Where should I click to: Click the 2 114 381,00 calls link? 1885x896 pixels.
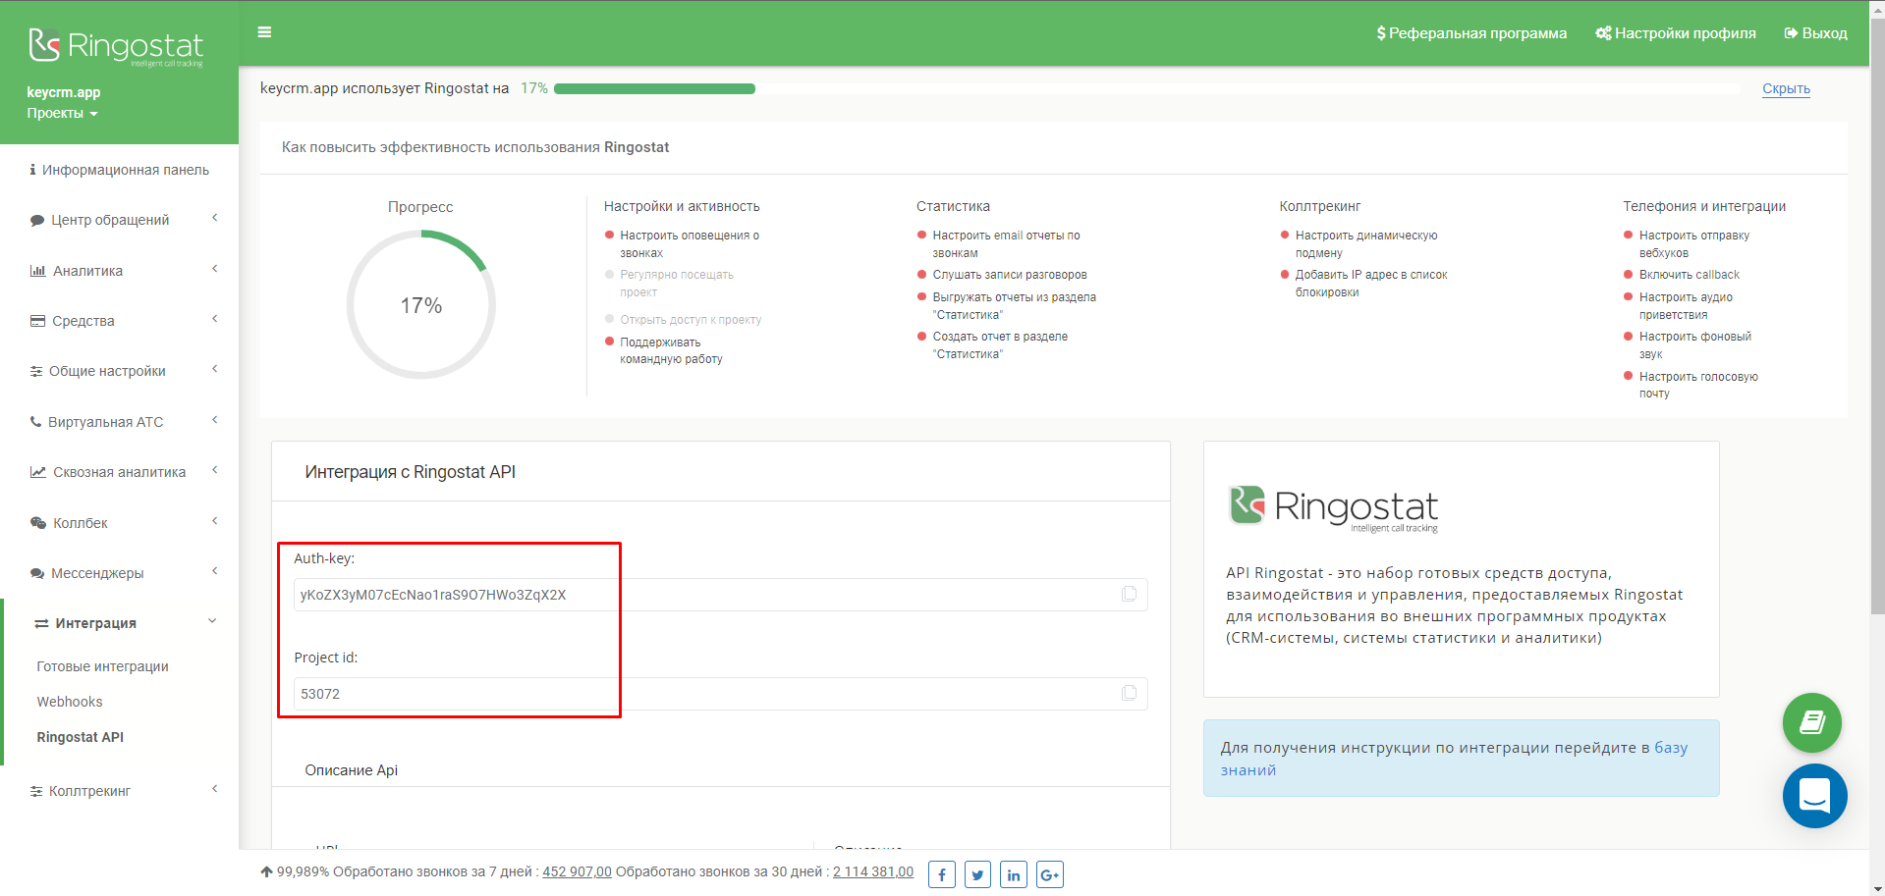tap(873, 871)
